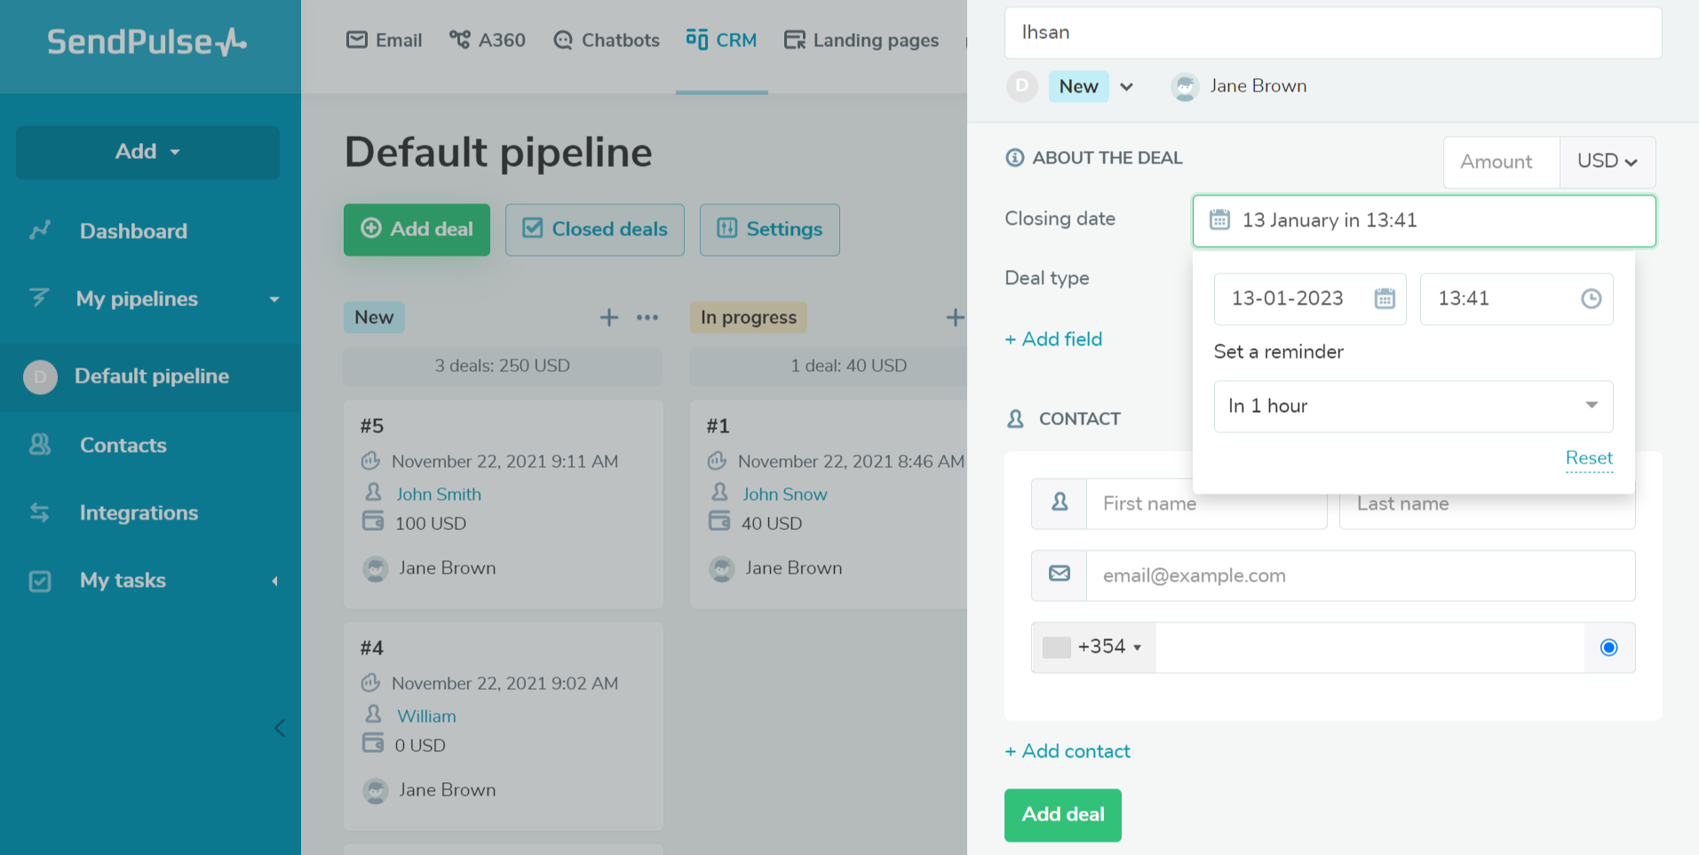The height and width of the screenshot is (855, 1699).
Task: Click the clock icon beside the time value
Action: (1590, 299)
